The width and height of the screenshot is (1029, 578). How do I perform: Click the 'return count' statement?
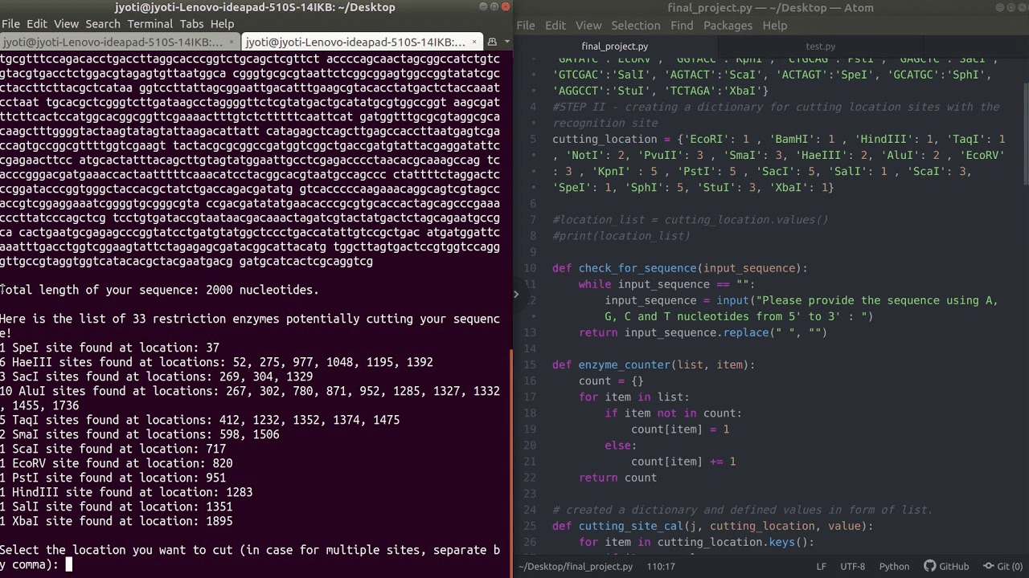(617, 478)
